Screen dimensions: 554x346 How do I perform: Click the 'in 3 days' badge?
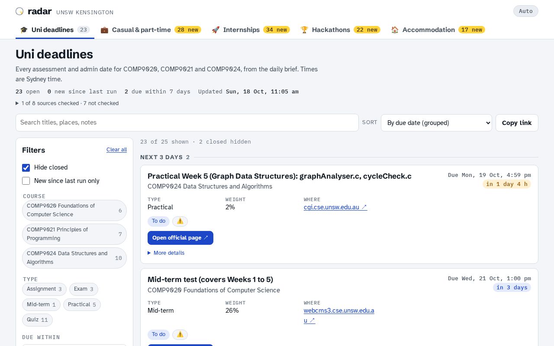[512, 288]
